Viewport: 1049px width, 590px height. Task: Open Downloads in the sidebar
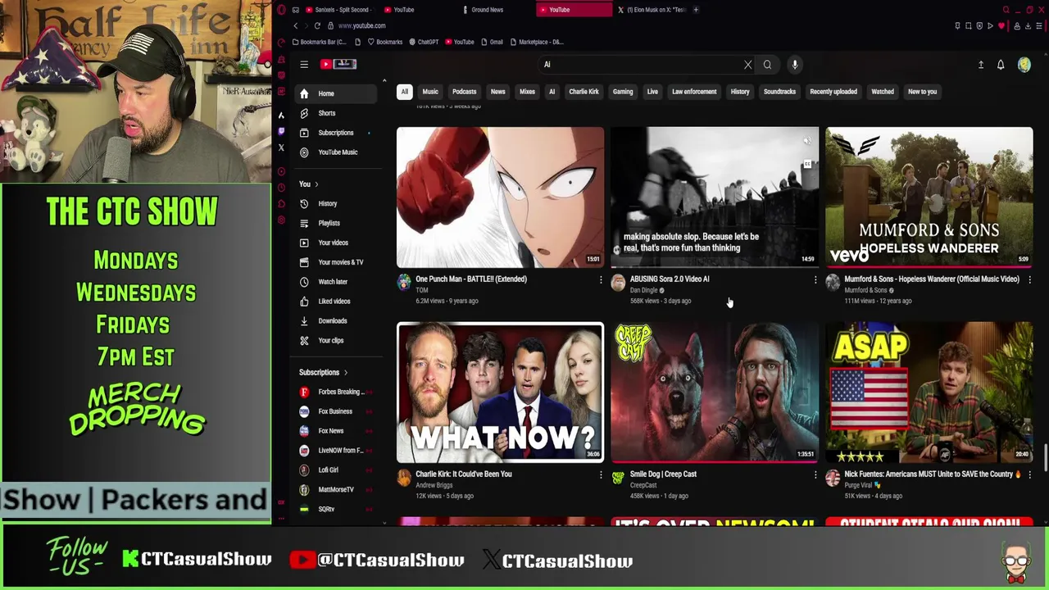click(x=335, y=321)
